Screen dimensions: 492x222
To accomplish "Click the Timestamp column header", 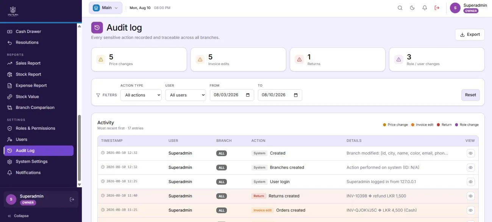I will 112,141.
